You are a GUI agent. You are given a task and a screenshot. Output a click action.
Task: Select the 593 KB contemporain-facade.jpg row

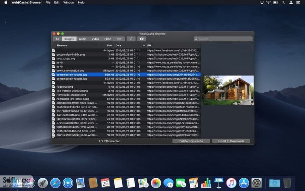coord(126,79)
